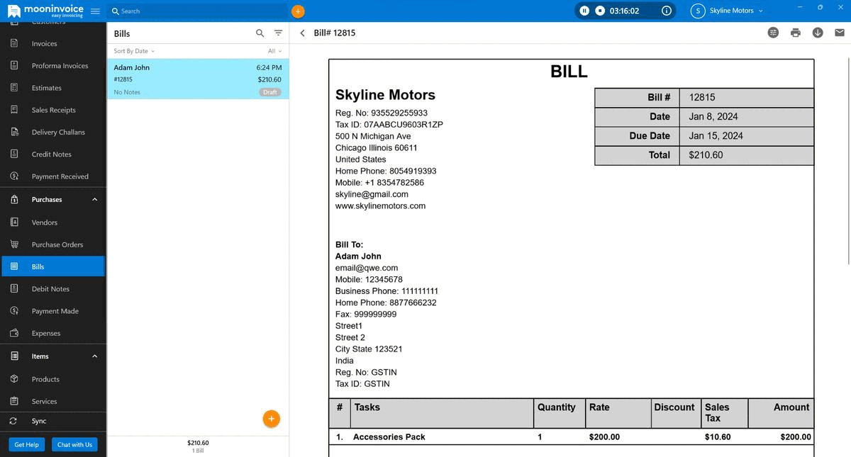Add new bill with floating plus button

click(271, 419)
